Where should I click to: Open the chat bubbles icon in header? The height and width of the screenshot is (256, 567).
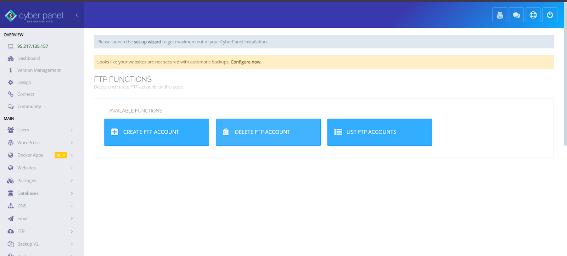[x=516, y=15]
